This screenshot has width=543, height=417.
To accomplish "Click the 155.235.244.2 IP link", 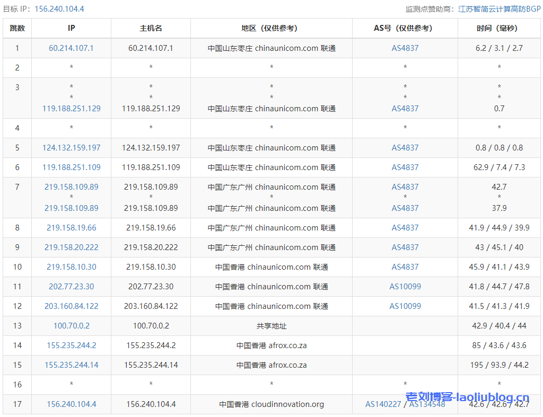I will click(71, 345).
